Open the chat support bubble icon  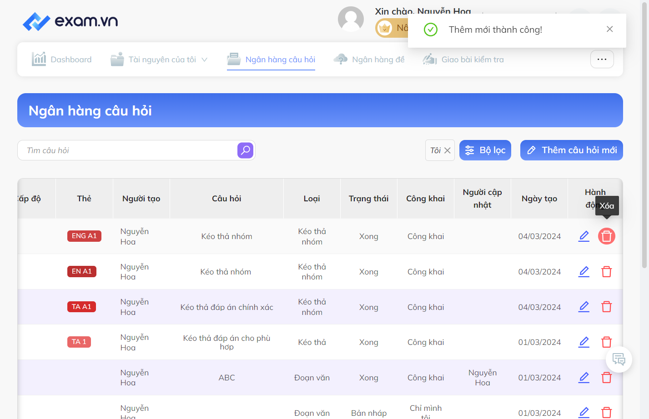point(619,359)
